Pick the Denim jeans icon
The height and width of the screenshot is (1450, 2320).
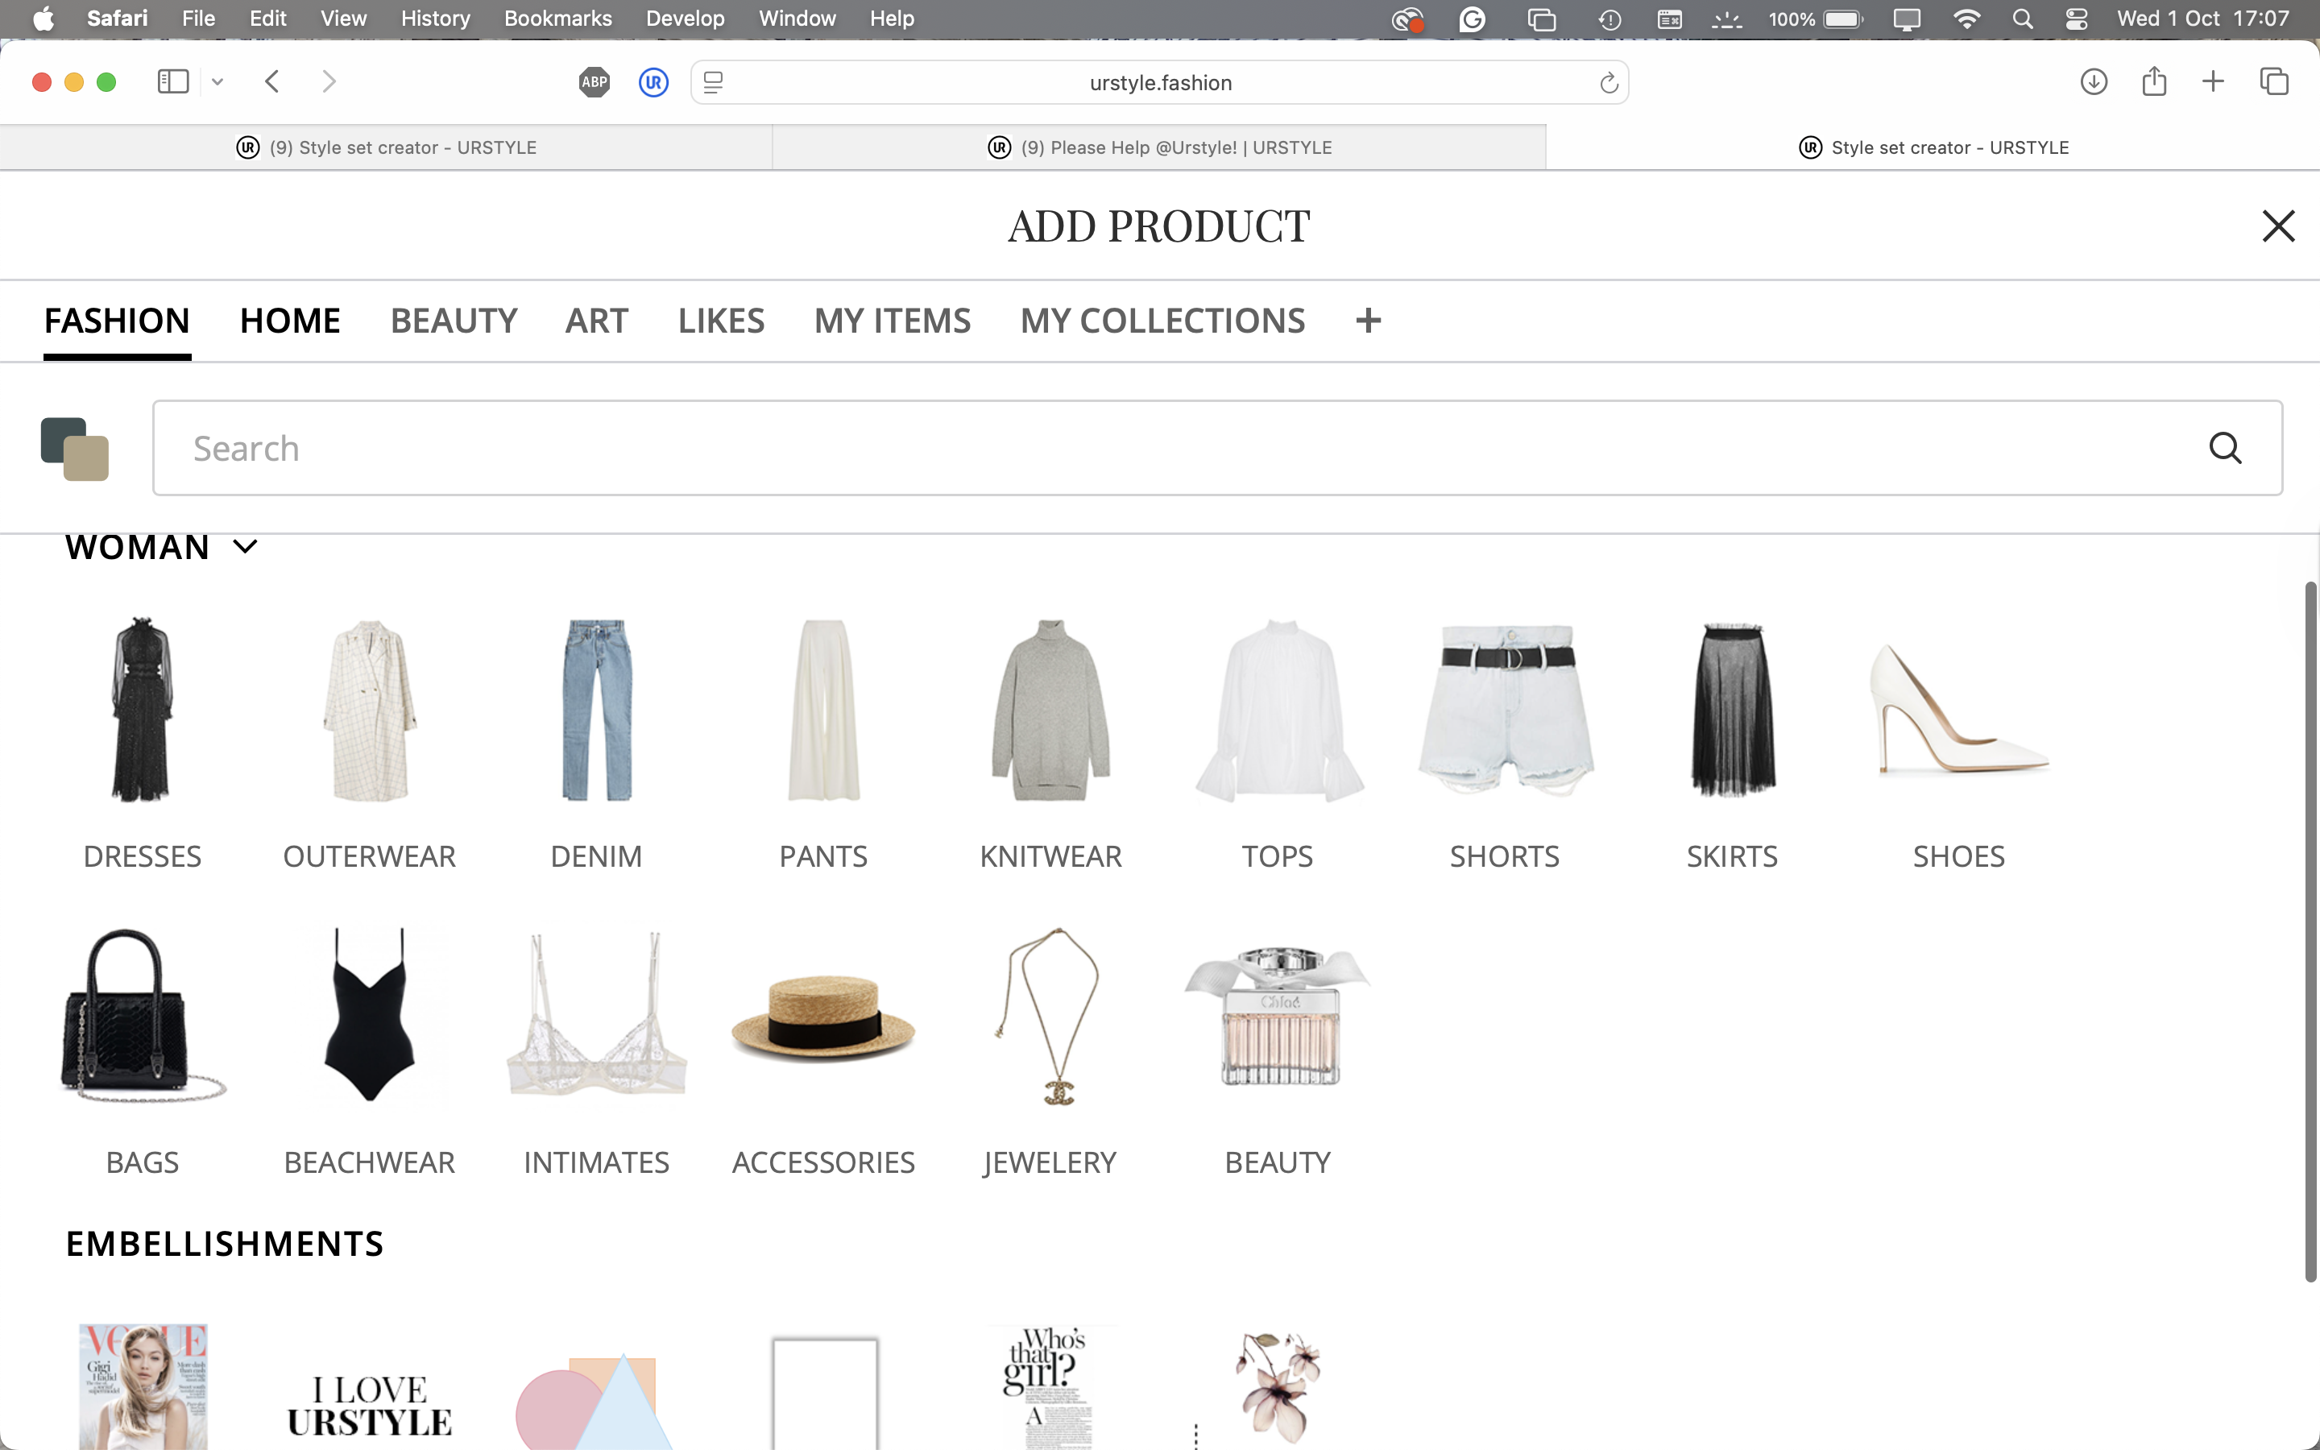[596, 710]
